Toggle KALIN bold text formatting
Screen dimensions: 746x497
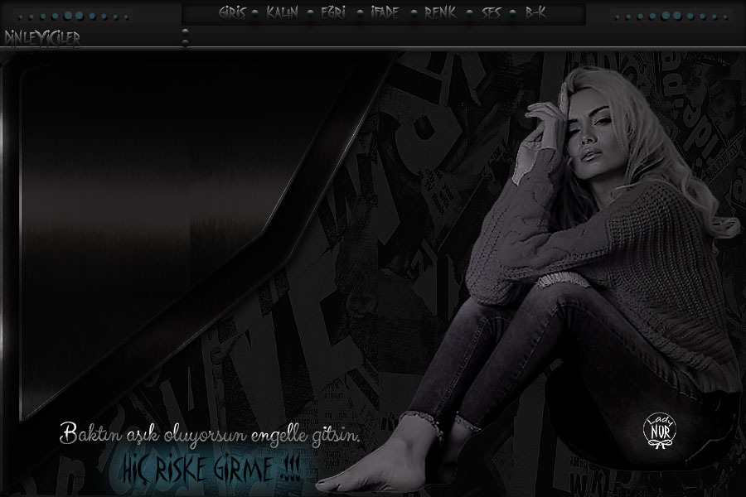282,13
